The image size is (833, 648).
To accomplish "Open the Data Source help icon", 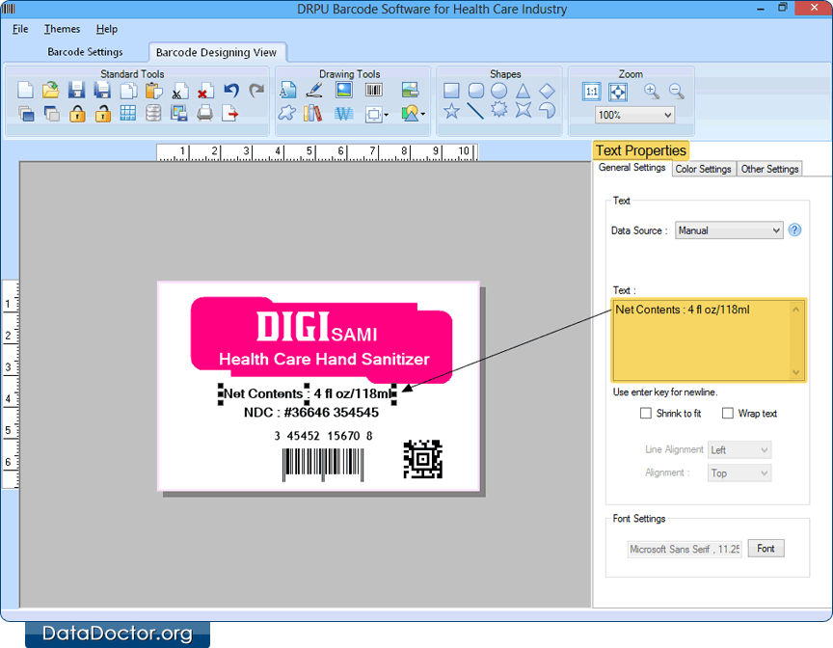I will (x=794, y=230).
